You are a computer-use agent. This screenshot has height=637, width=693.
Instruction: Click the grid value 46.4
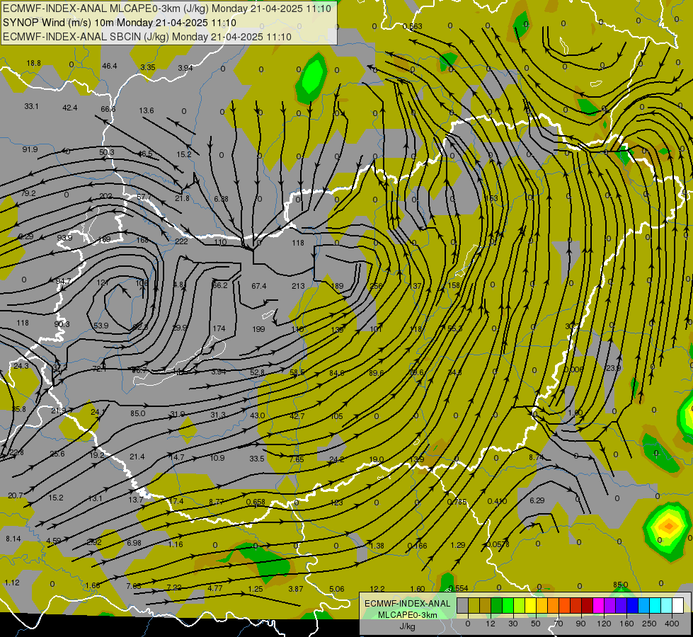click(x=109, y=66)
